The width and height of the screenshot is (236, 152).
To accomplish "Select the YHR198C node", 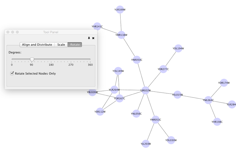I will (217, 122).
